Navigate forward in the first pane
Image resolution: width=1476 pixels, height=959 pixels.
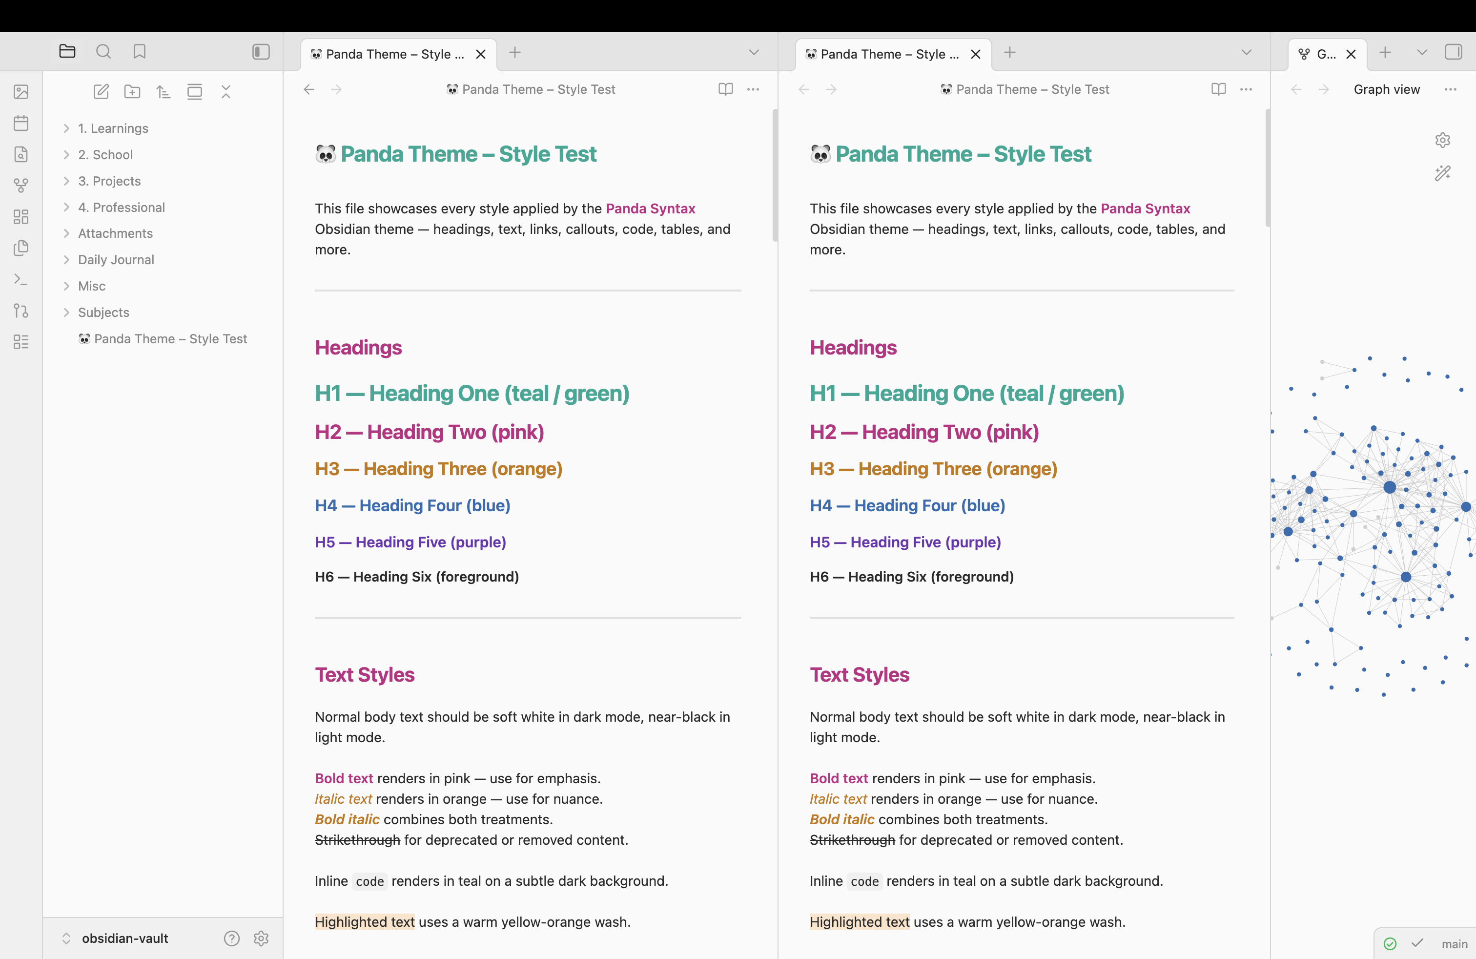click(x=336, y=89)
